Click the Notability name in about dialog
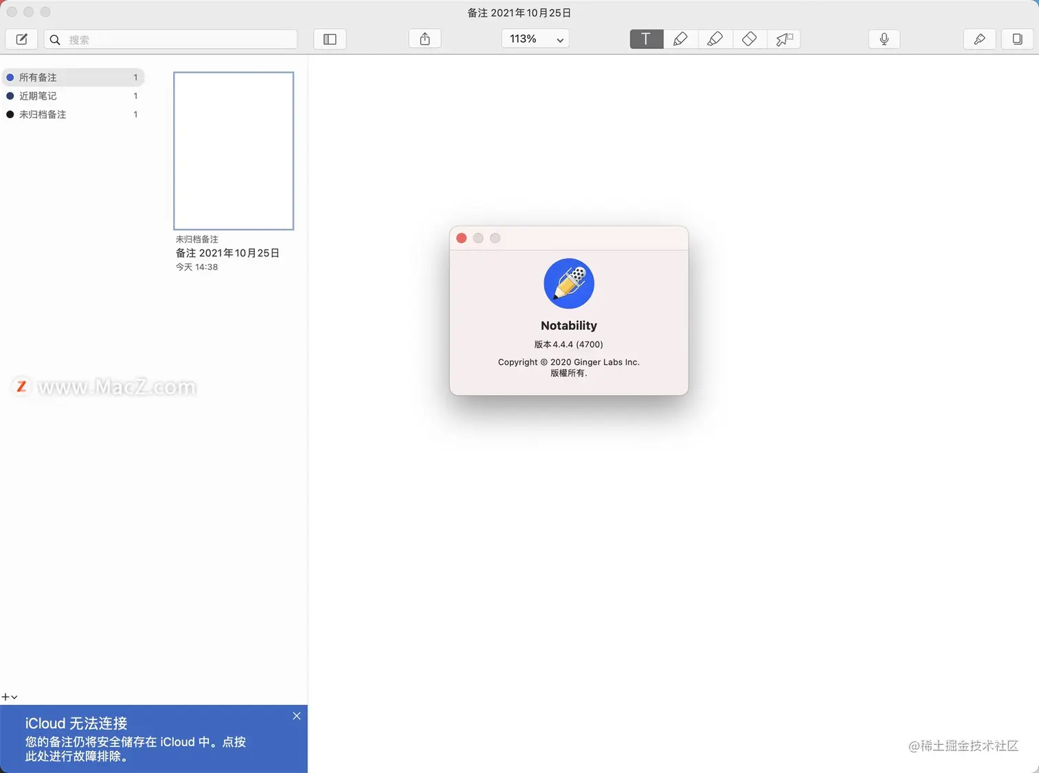This screenshot has height=773, width=1039. [569, 326]
